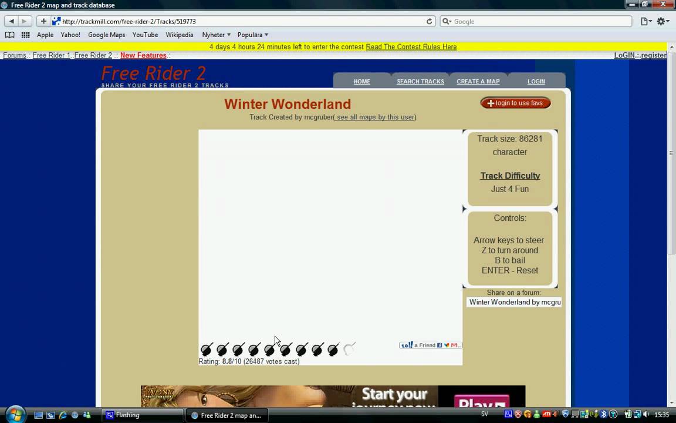Click the volume speaker tray icon
676x423 pixels.
(646, 414)
